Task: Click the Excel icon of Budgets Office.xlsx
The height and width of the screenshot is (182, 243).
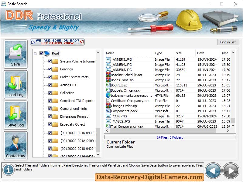Action: [x=108, y=90]
